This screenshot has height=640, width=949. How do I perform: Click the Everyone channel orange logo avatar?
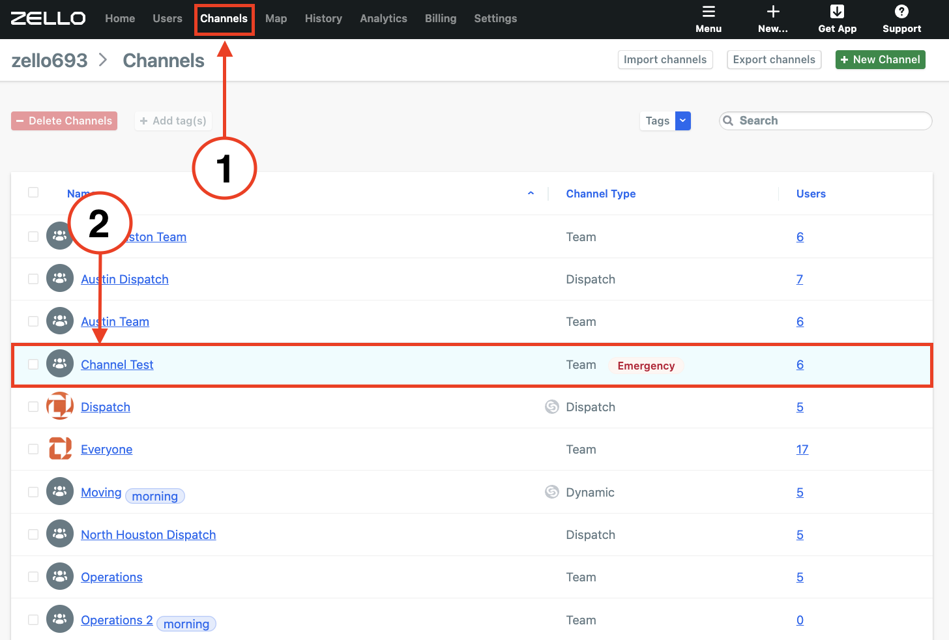coord(60,448)
